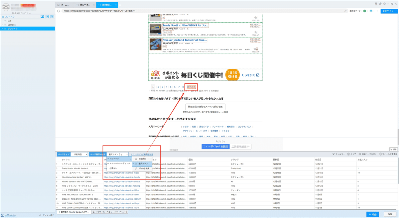Expand the デフォルト folder

[2, 29]
